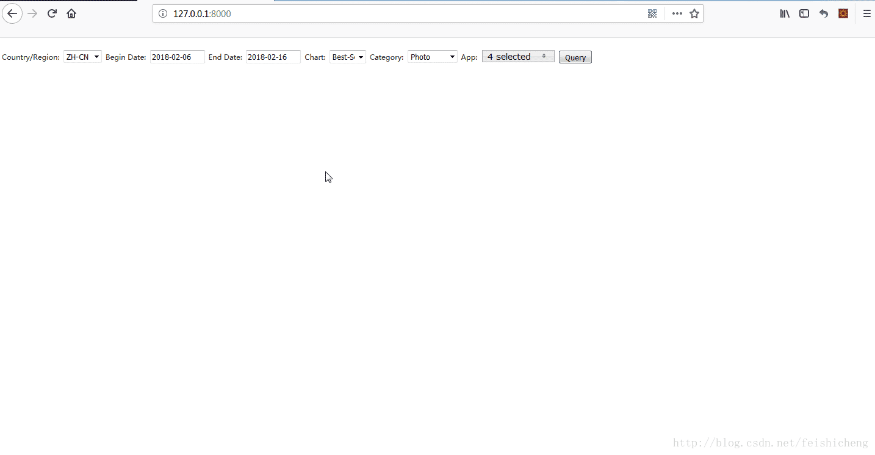Click the browser forward arrow
Viewport: 875px width, 455px height.
32,13
